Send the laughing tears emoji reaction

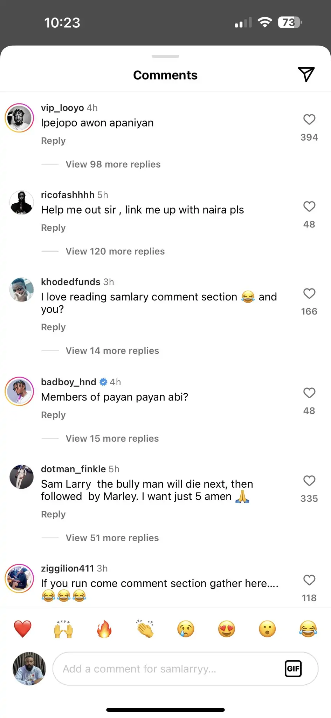308,629
